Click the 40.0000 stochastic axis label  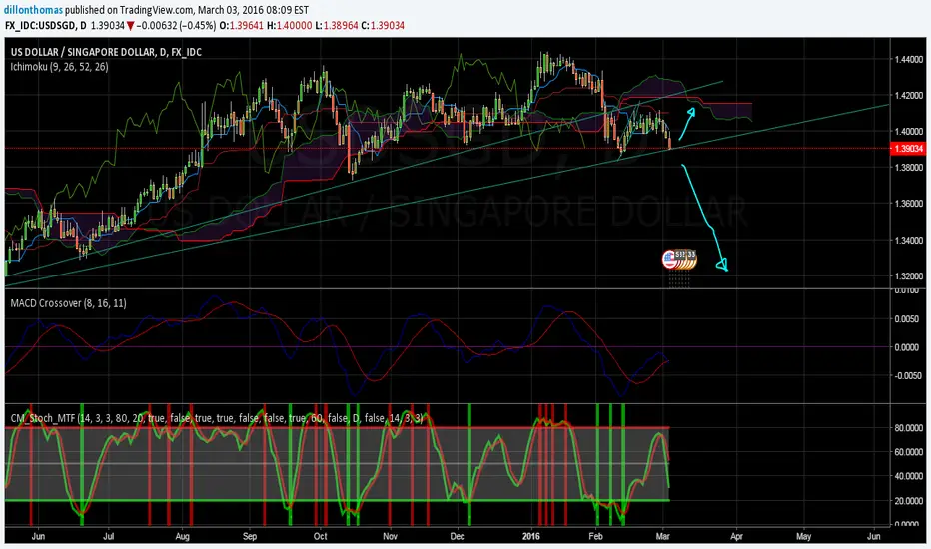pyautogui.click(x=908, y=476)
